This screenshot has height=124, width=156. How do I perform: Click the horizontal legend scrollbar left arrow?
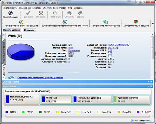(4, 116)
